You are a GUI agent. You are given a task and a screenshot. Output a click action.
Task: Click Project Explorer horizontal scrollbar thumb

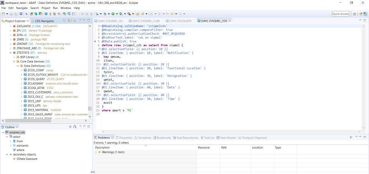28,120
